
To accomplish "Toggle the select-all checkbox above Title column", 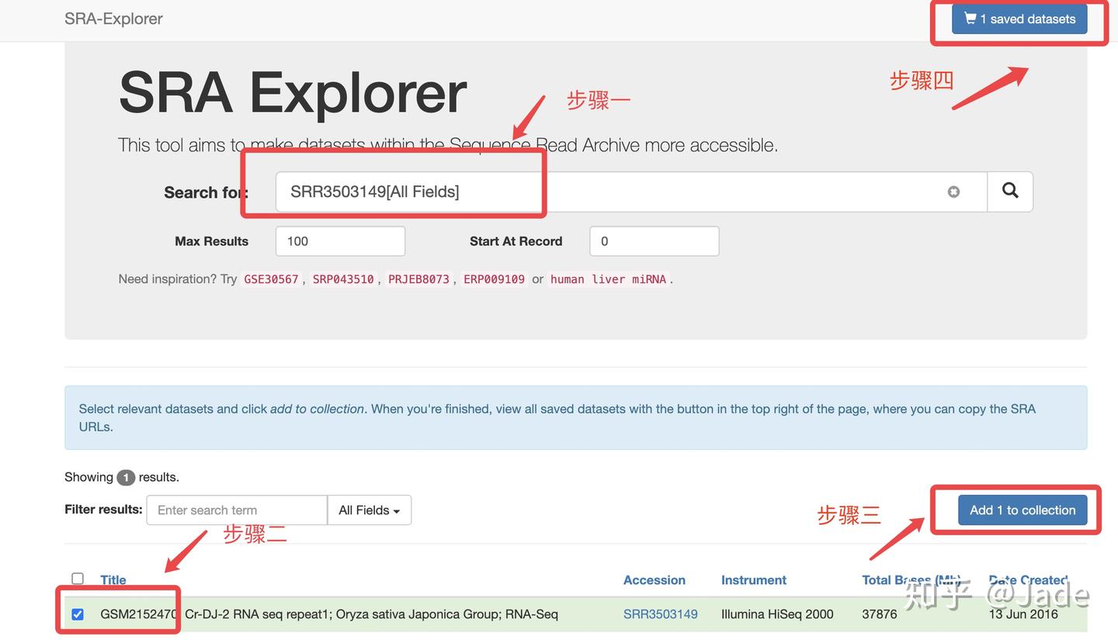I will pos(77,577).
